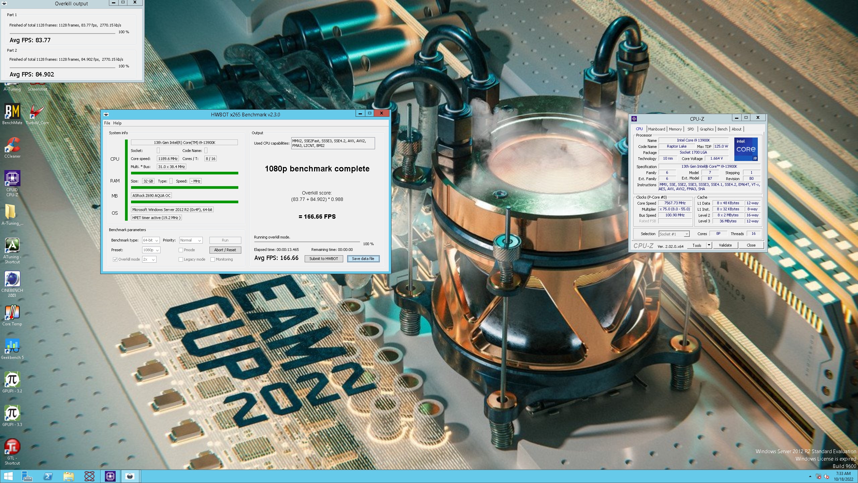Click the Run button
Screen dimensions: 858x483
pyautogui.click(x=225, y=240)
